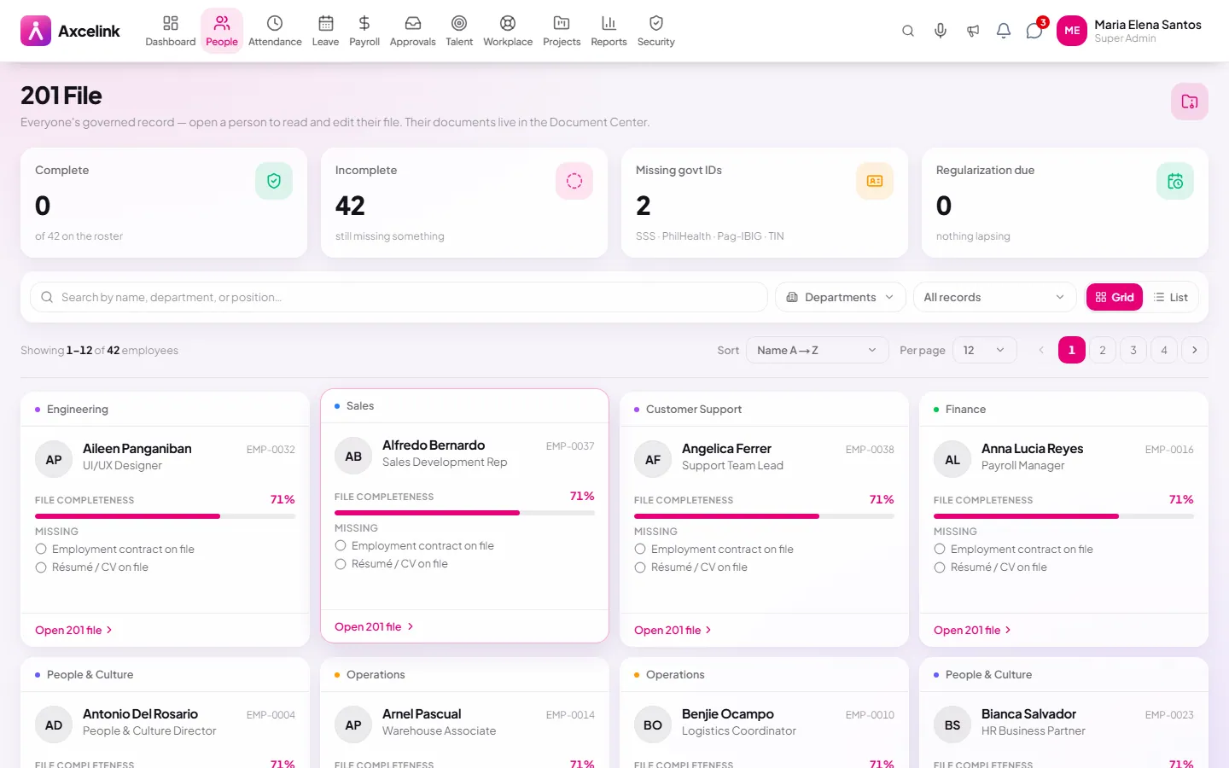Screen dimensions: 1229x768
Task: Open the All records dropdown
Action: tap(994, 297)
